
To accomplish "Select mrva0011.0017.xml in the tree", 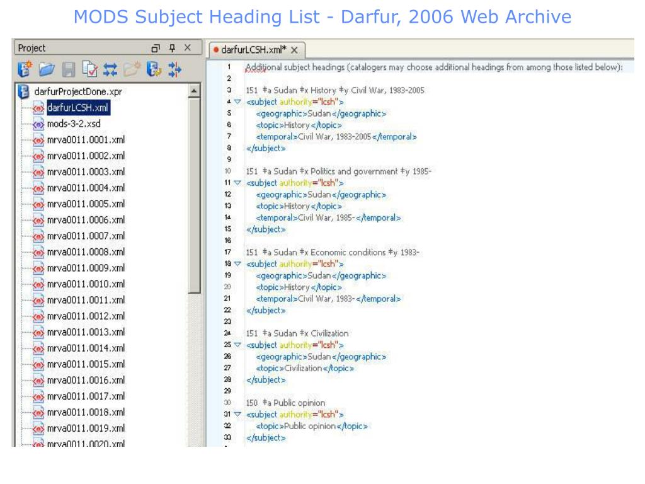I will pos(86,396).
